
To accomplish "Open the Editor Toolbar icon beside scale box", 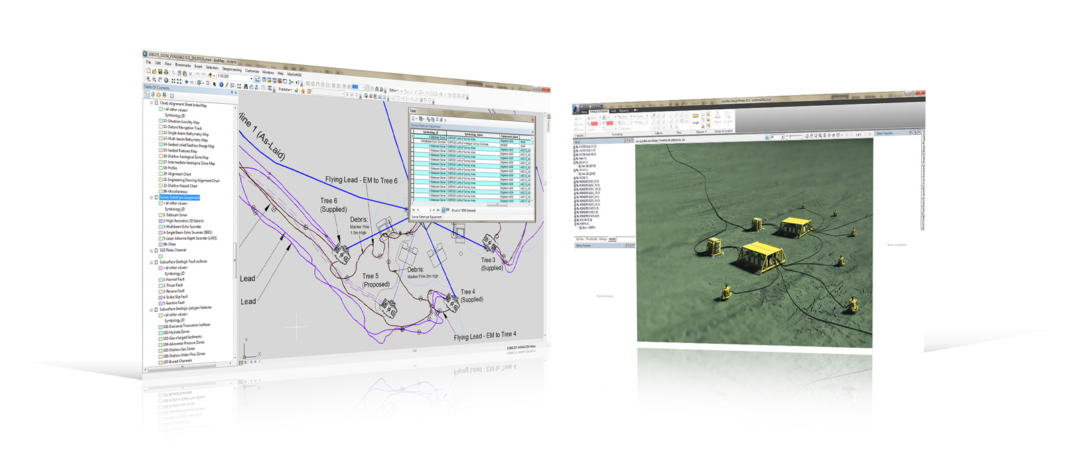I will coord(257,79).
